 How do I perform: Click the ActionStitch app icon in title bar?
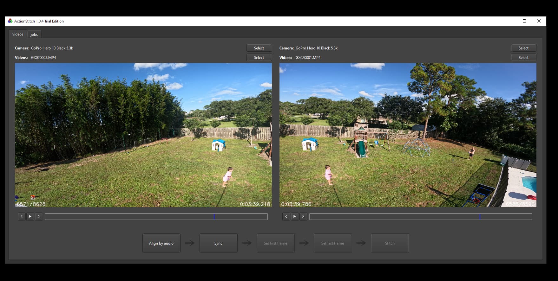(x=10, y=21)
